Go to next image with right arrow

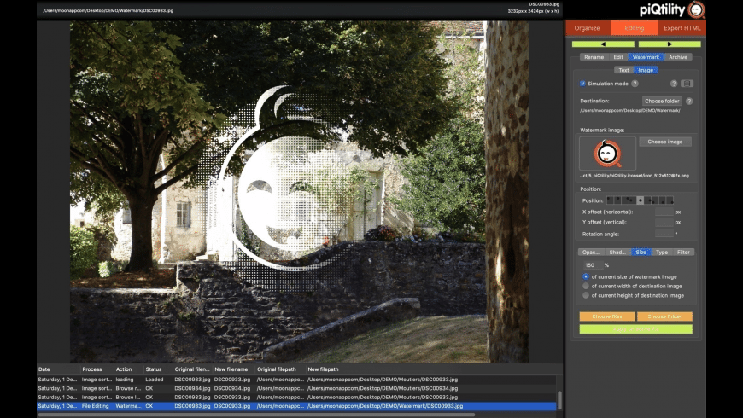[669, 44]
